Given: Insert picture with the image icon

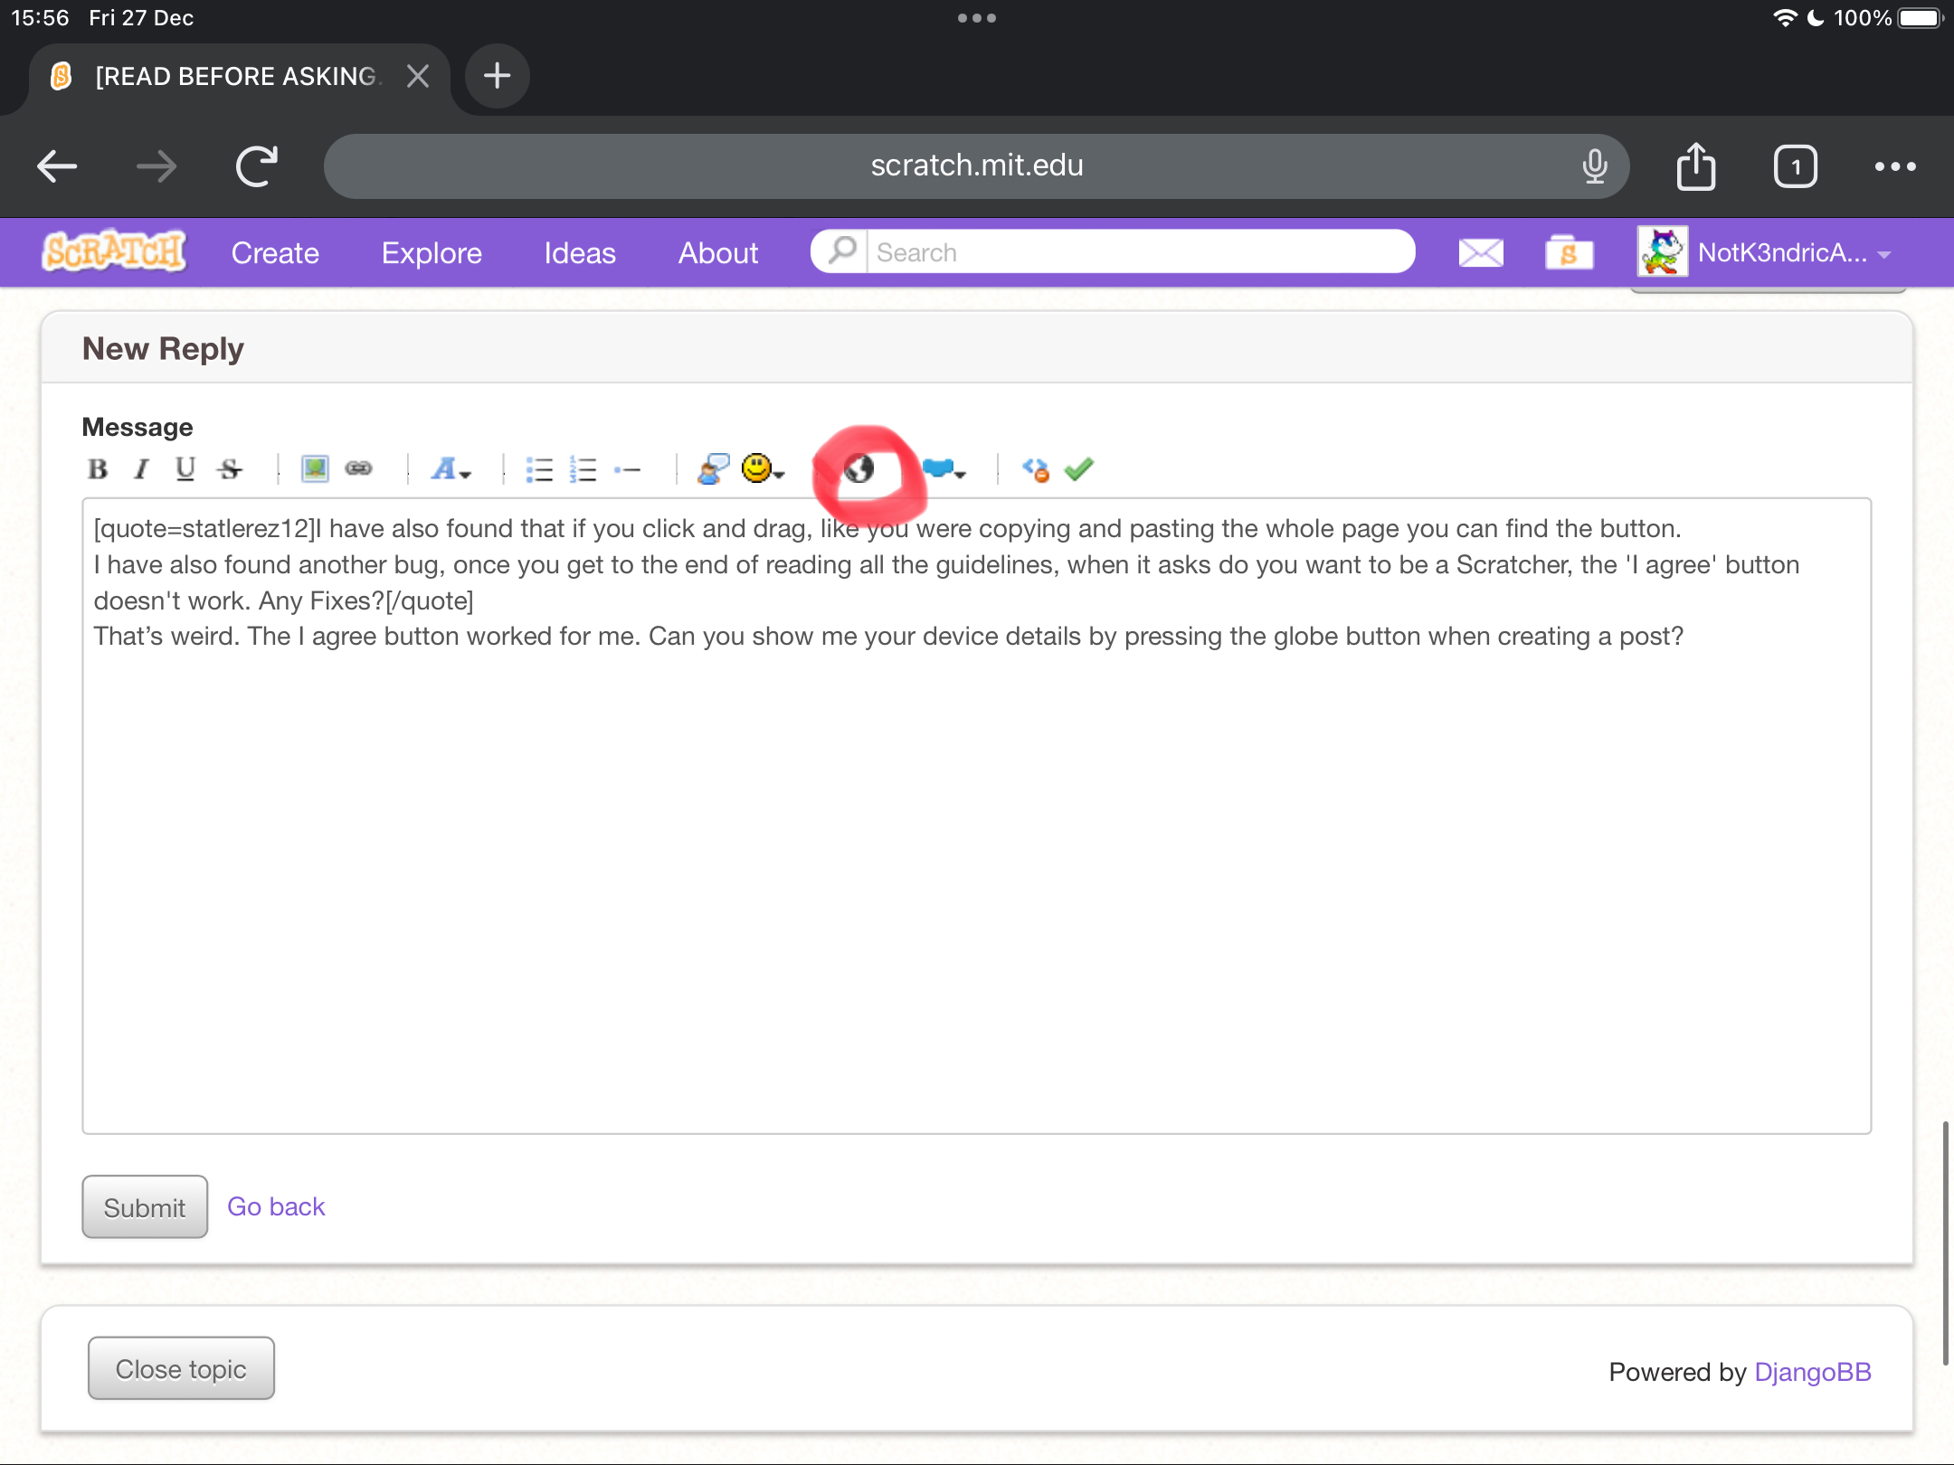Looking at the screenshot, I should tap(315, 468).
